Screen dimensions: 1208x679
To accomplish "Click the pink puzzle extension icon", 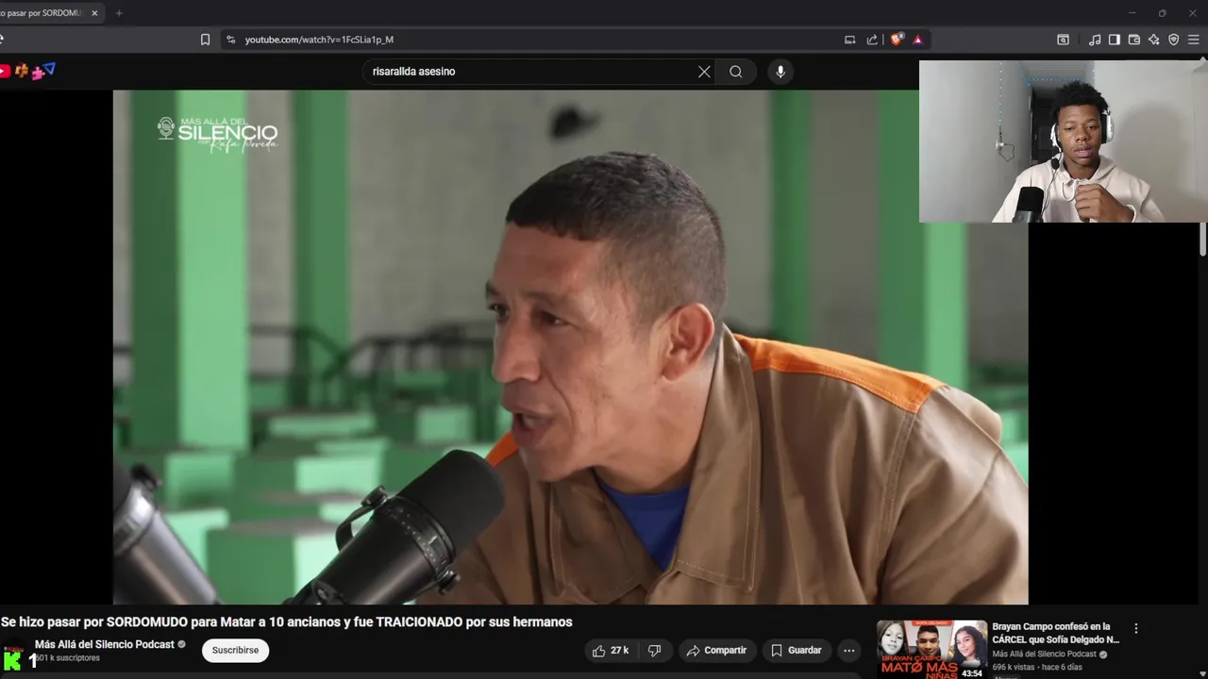I will point(38,73).
